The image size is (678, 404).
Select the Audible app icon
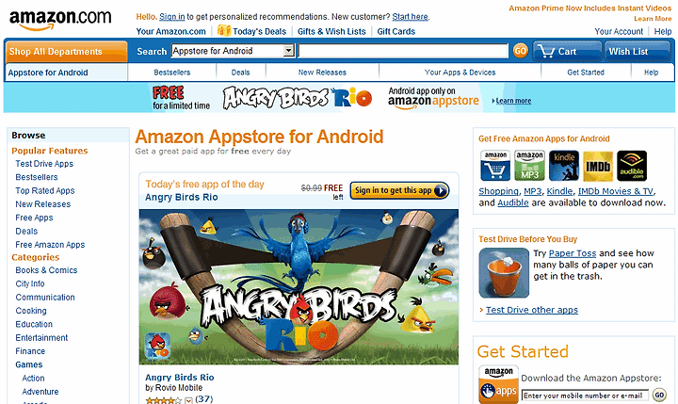click(632, 166)
